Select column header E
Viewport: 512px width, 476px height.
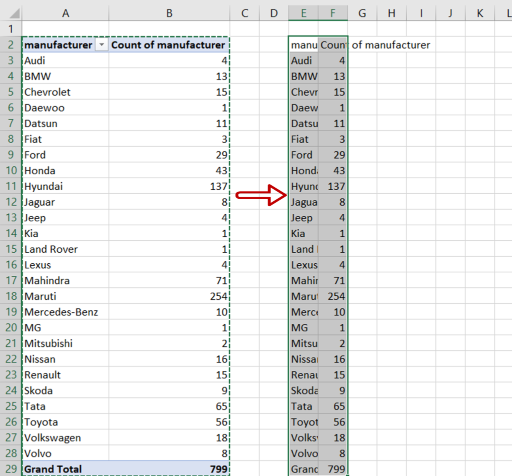[303, 13]
